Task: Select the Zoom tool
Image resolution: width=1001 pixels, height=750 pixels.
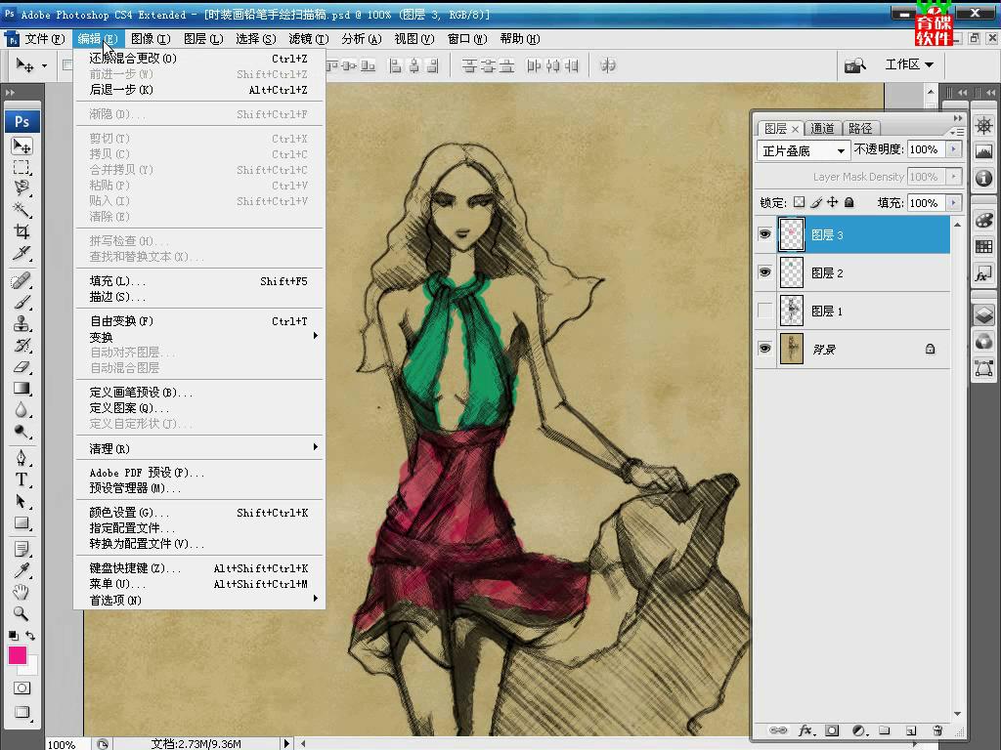Action: (22, 613)
